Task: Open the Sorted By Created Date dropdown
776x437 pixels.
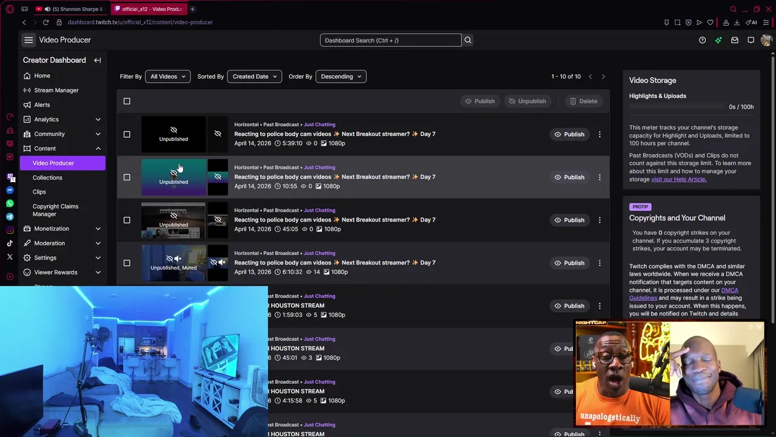Action: click(x=254, y=76)
